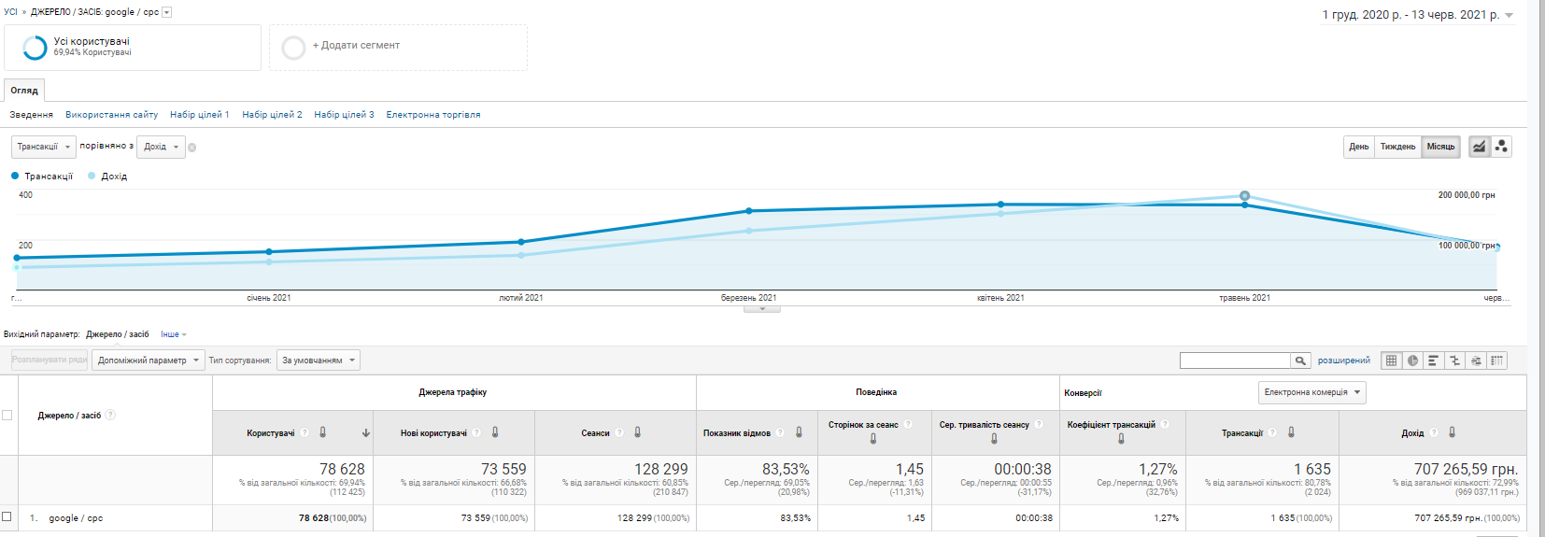This screenshot has width=1545, height=537.
Task: Select the pivot table view icon
Action: point(1497,360)
